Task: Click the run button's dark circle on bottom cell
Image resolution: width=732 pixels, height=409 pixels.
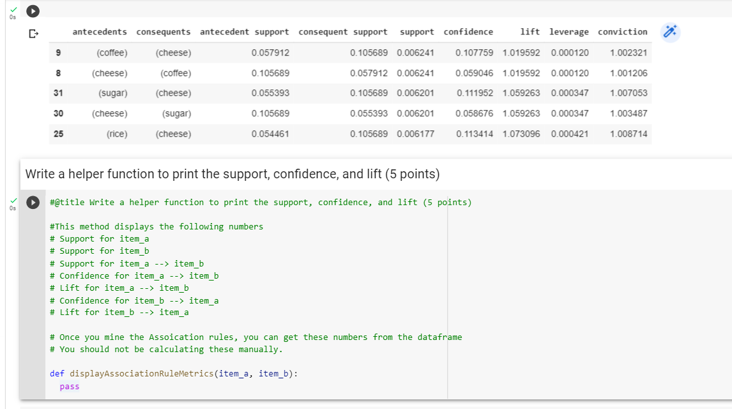Action: [x=32, y=202]
